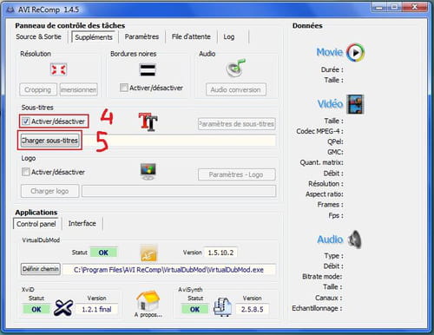The image size is (434, 335).
Task: Click the XviD X logo icon
Action: (x=63, y=307)
